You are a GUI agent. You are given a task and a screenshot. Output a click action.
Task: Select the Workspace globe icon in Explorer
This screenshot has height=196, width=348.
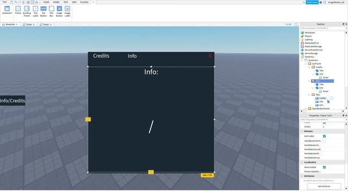click(302, 33)
